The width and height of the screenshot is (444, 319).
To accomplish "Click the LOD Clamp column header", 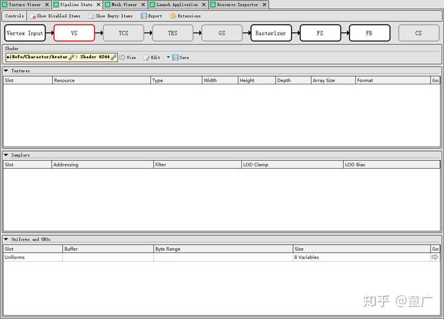I will click(x=292, y=164).
